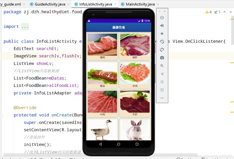Close the GuideActivity.java tab

click(x=68, y=4)
